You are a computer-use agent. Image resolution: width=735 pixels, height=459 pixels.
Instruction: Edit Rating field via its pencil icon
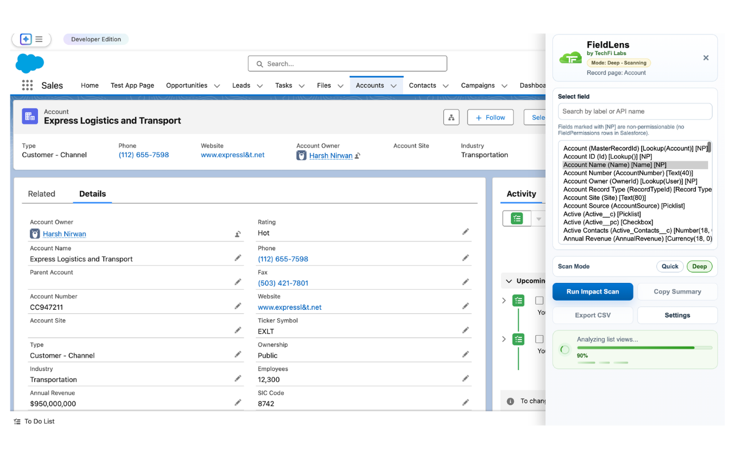[x=466, y=232]
